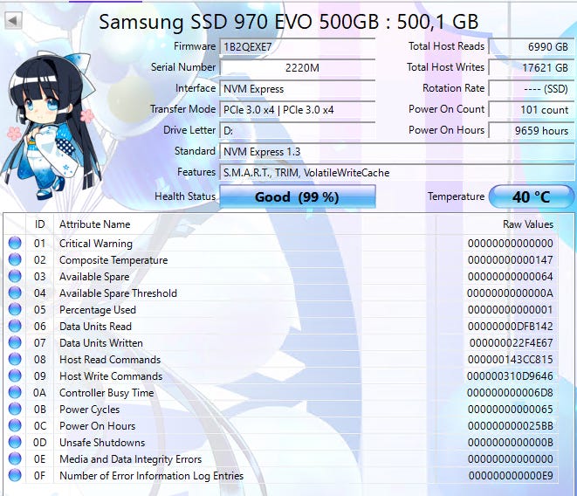Select the Host Write Commands attribute name
This screenshot has width=577, height=496.
(x=111, y=376)
